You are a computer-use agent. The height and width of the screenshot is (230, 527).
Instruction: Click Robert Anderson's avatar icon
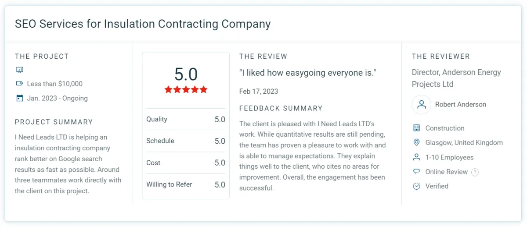(x=421, y=105)
